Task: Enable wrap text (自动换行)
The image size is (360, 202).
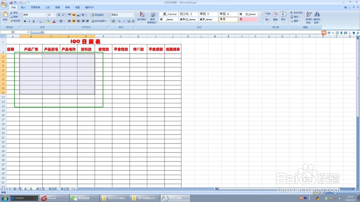Action: pyautogui.click(x=98, y=15)
